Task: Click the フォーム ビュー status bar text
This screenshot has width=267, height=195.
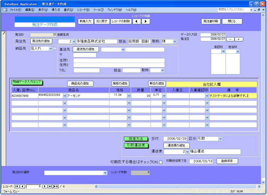Action: [11, 191]
